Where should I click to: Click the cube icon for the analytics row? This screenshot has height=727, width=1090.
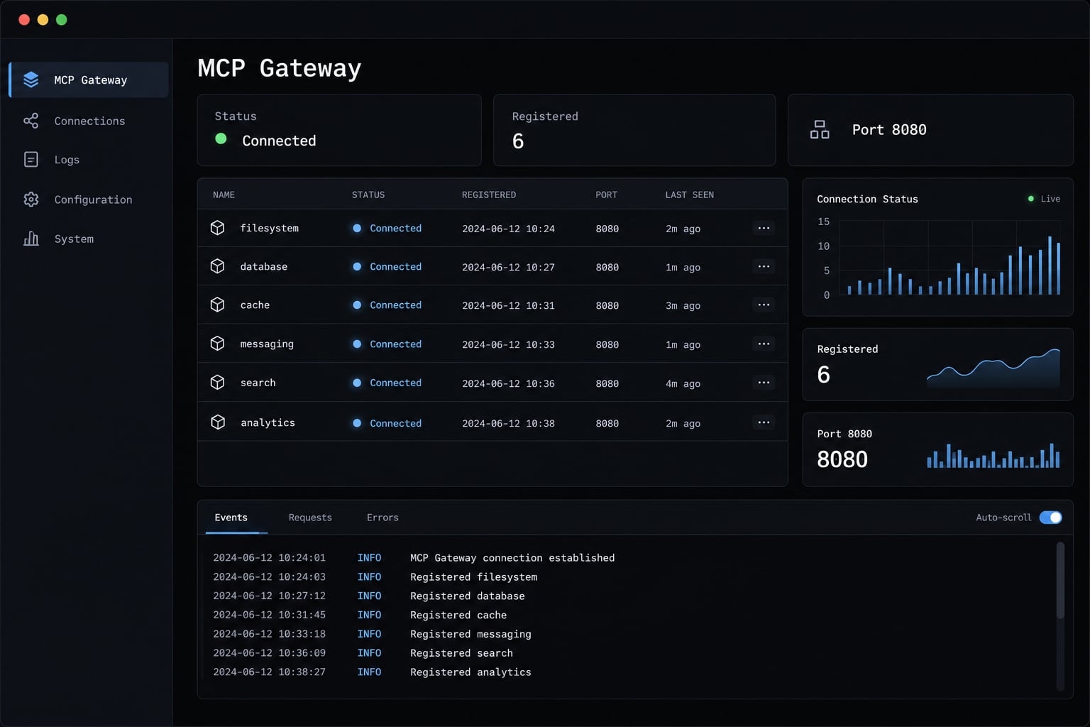(218, 422)
